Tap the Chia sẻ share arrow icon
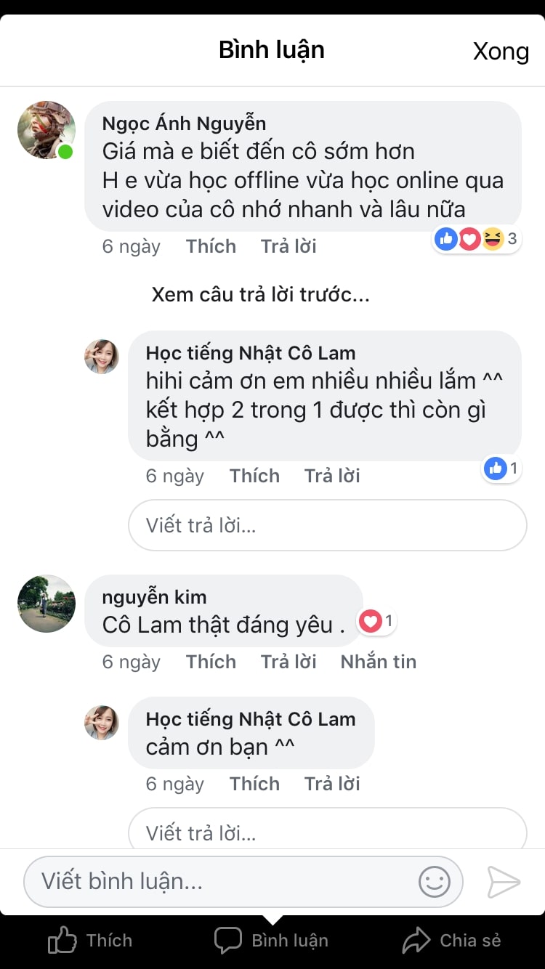 [x=416, y=941]
